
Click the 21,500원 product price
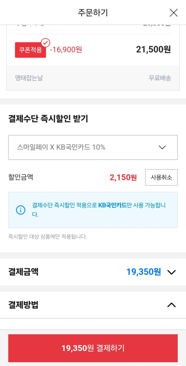pyautogui.click(x=153, y=50)
